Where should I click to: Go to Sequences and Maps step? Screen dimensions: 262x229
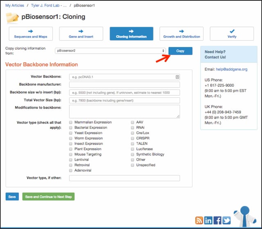point(31,34)
